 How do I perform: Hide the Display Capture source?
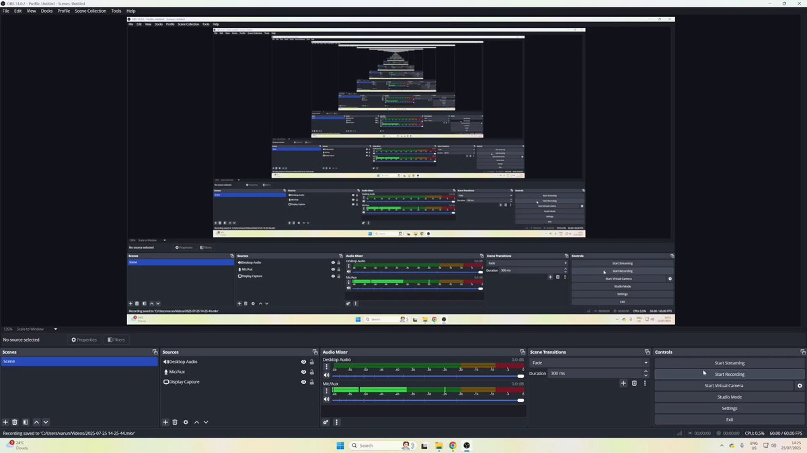[x=304, y=382]
